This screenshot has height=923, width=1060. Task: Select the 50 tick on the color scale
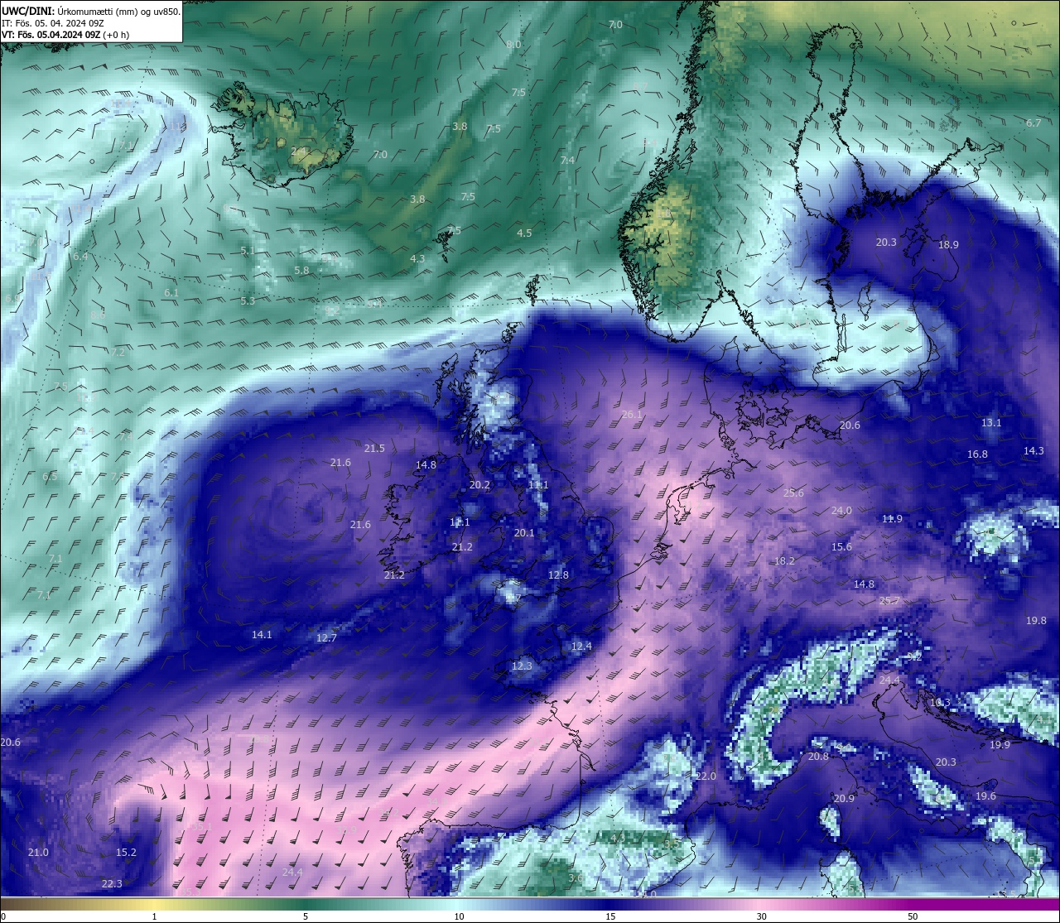913,916
